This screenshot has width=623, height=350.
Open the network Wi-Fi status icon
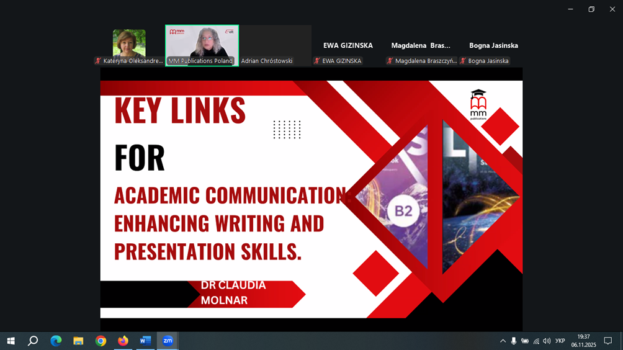coord(536,341)
